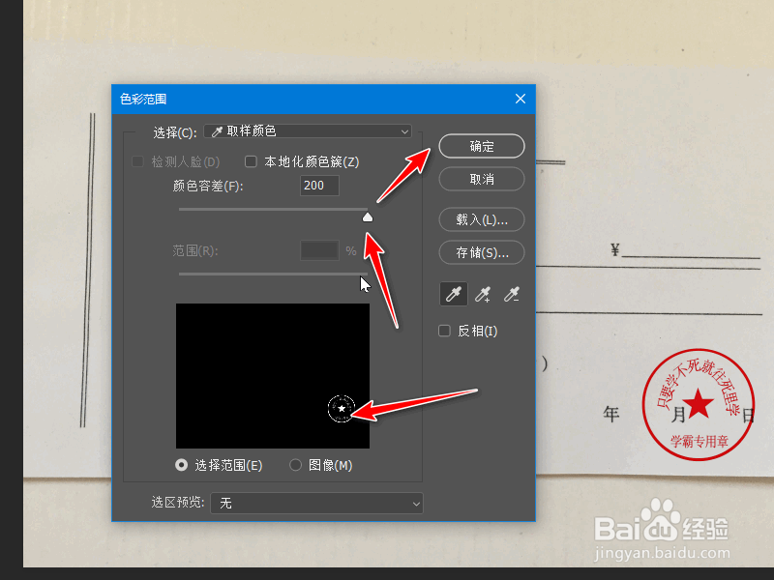This screenshot has width=774, height=580.
Task: Click the 颜色容差(F): label
Action: tap(208, 186)
